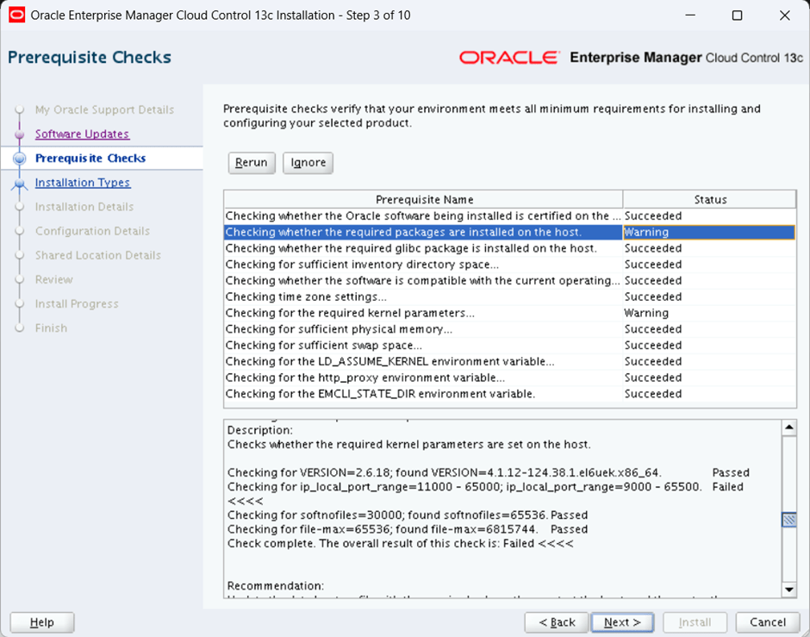Open the Software Updates step link

pos(82,134)
